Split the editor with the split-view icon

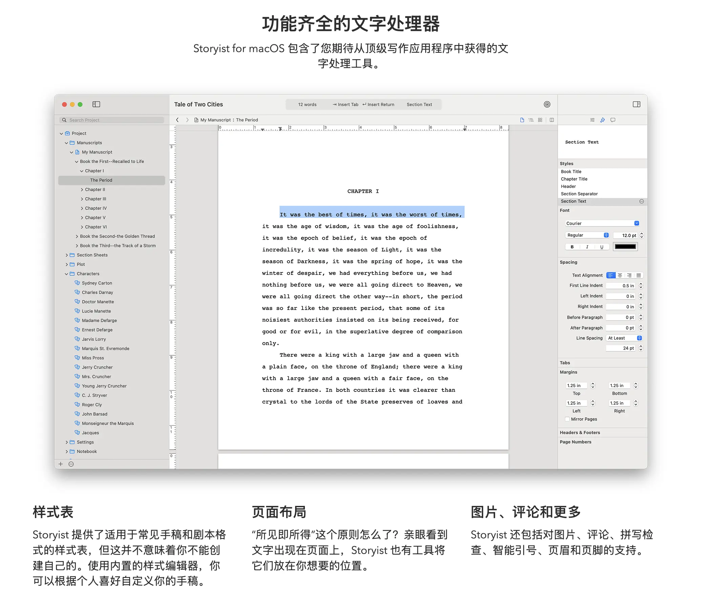point(552,120)
